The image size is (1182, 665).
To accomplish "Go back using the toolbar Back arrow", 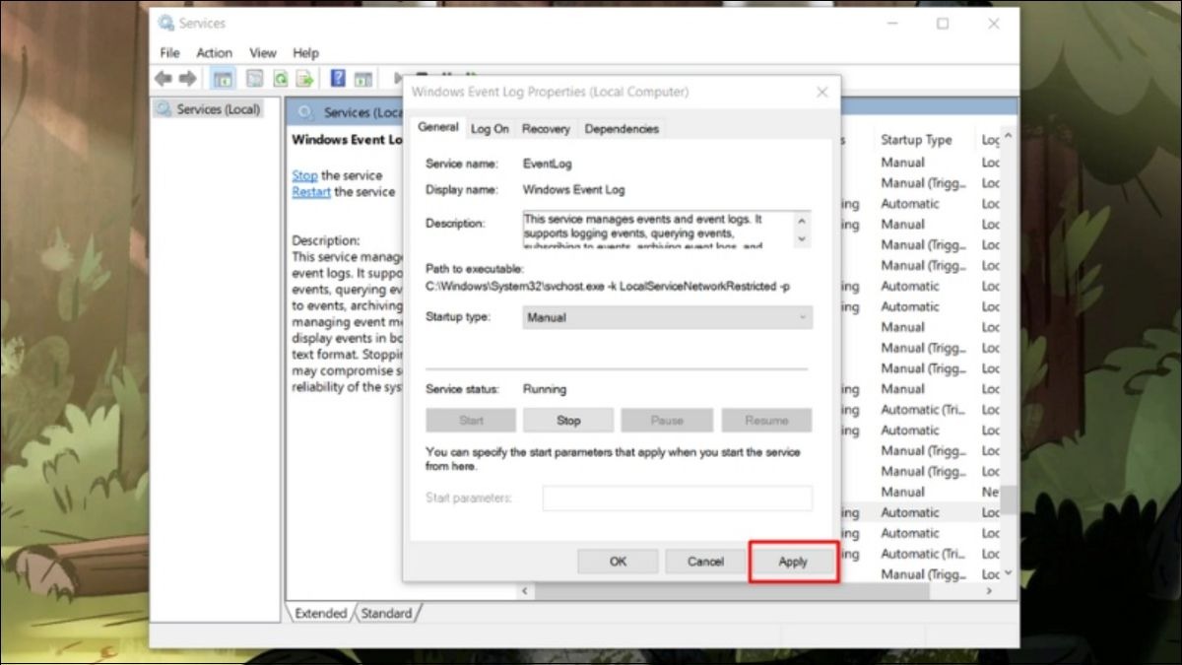I will click(164, 79).
